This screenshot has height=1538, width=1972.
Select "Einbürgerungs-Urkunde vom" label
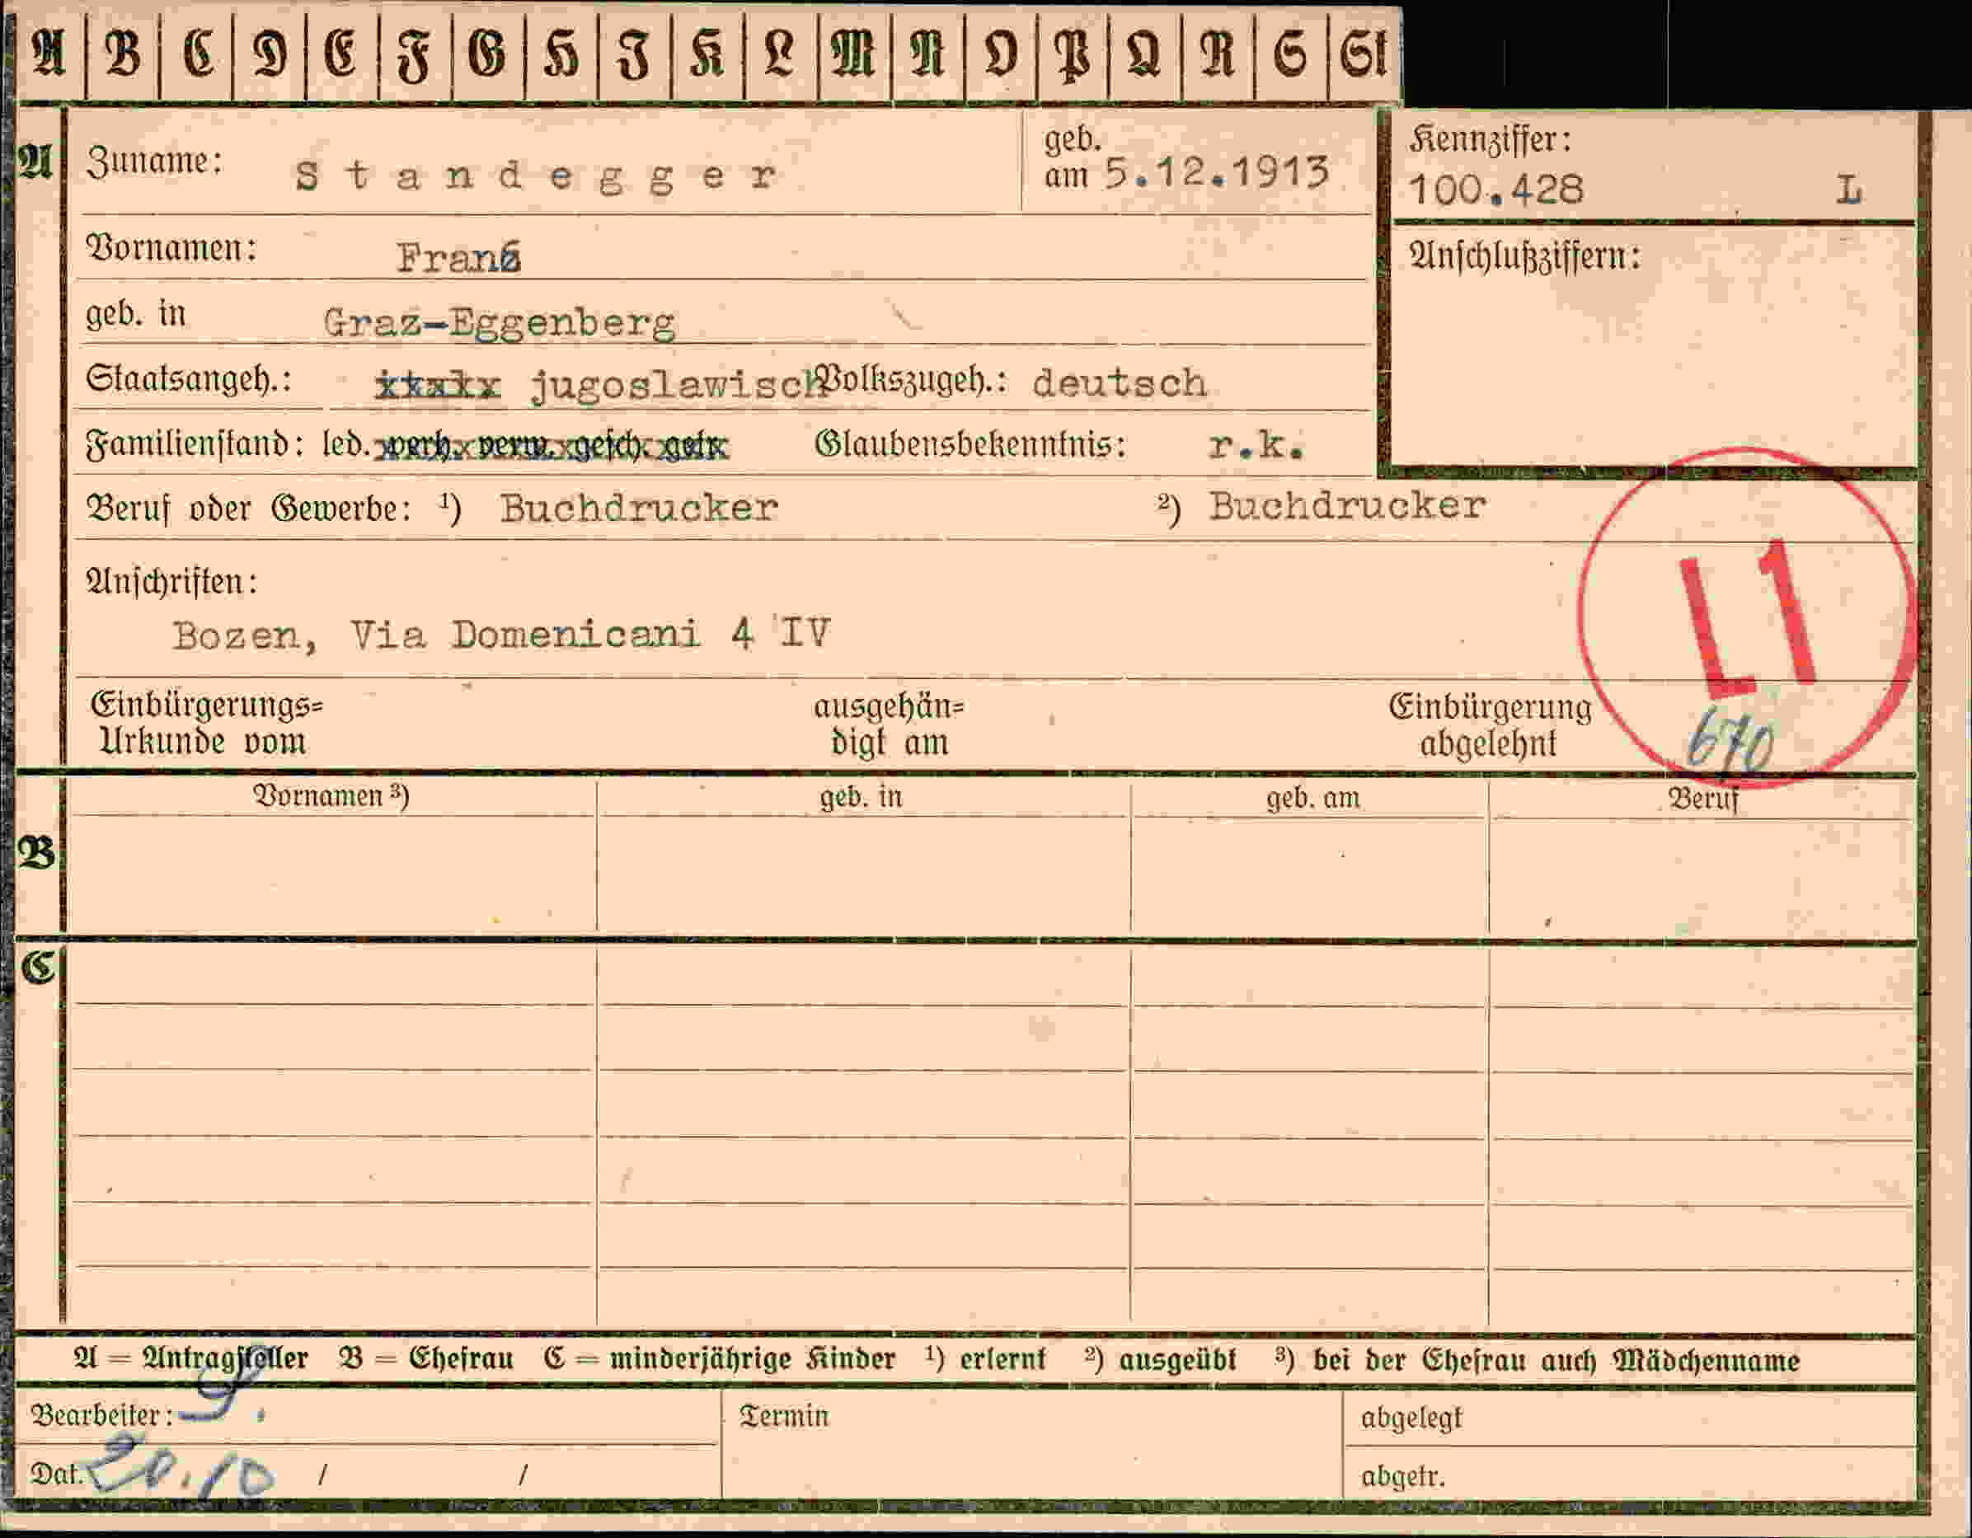pos(207,724)
